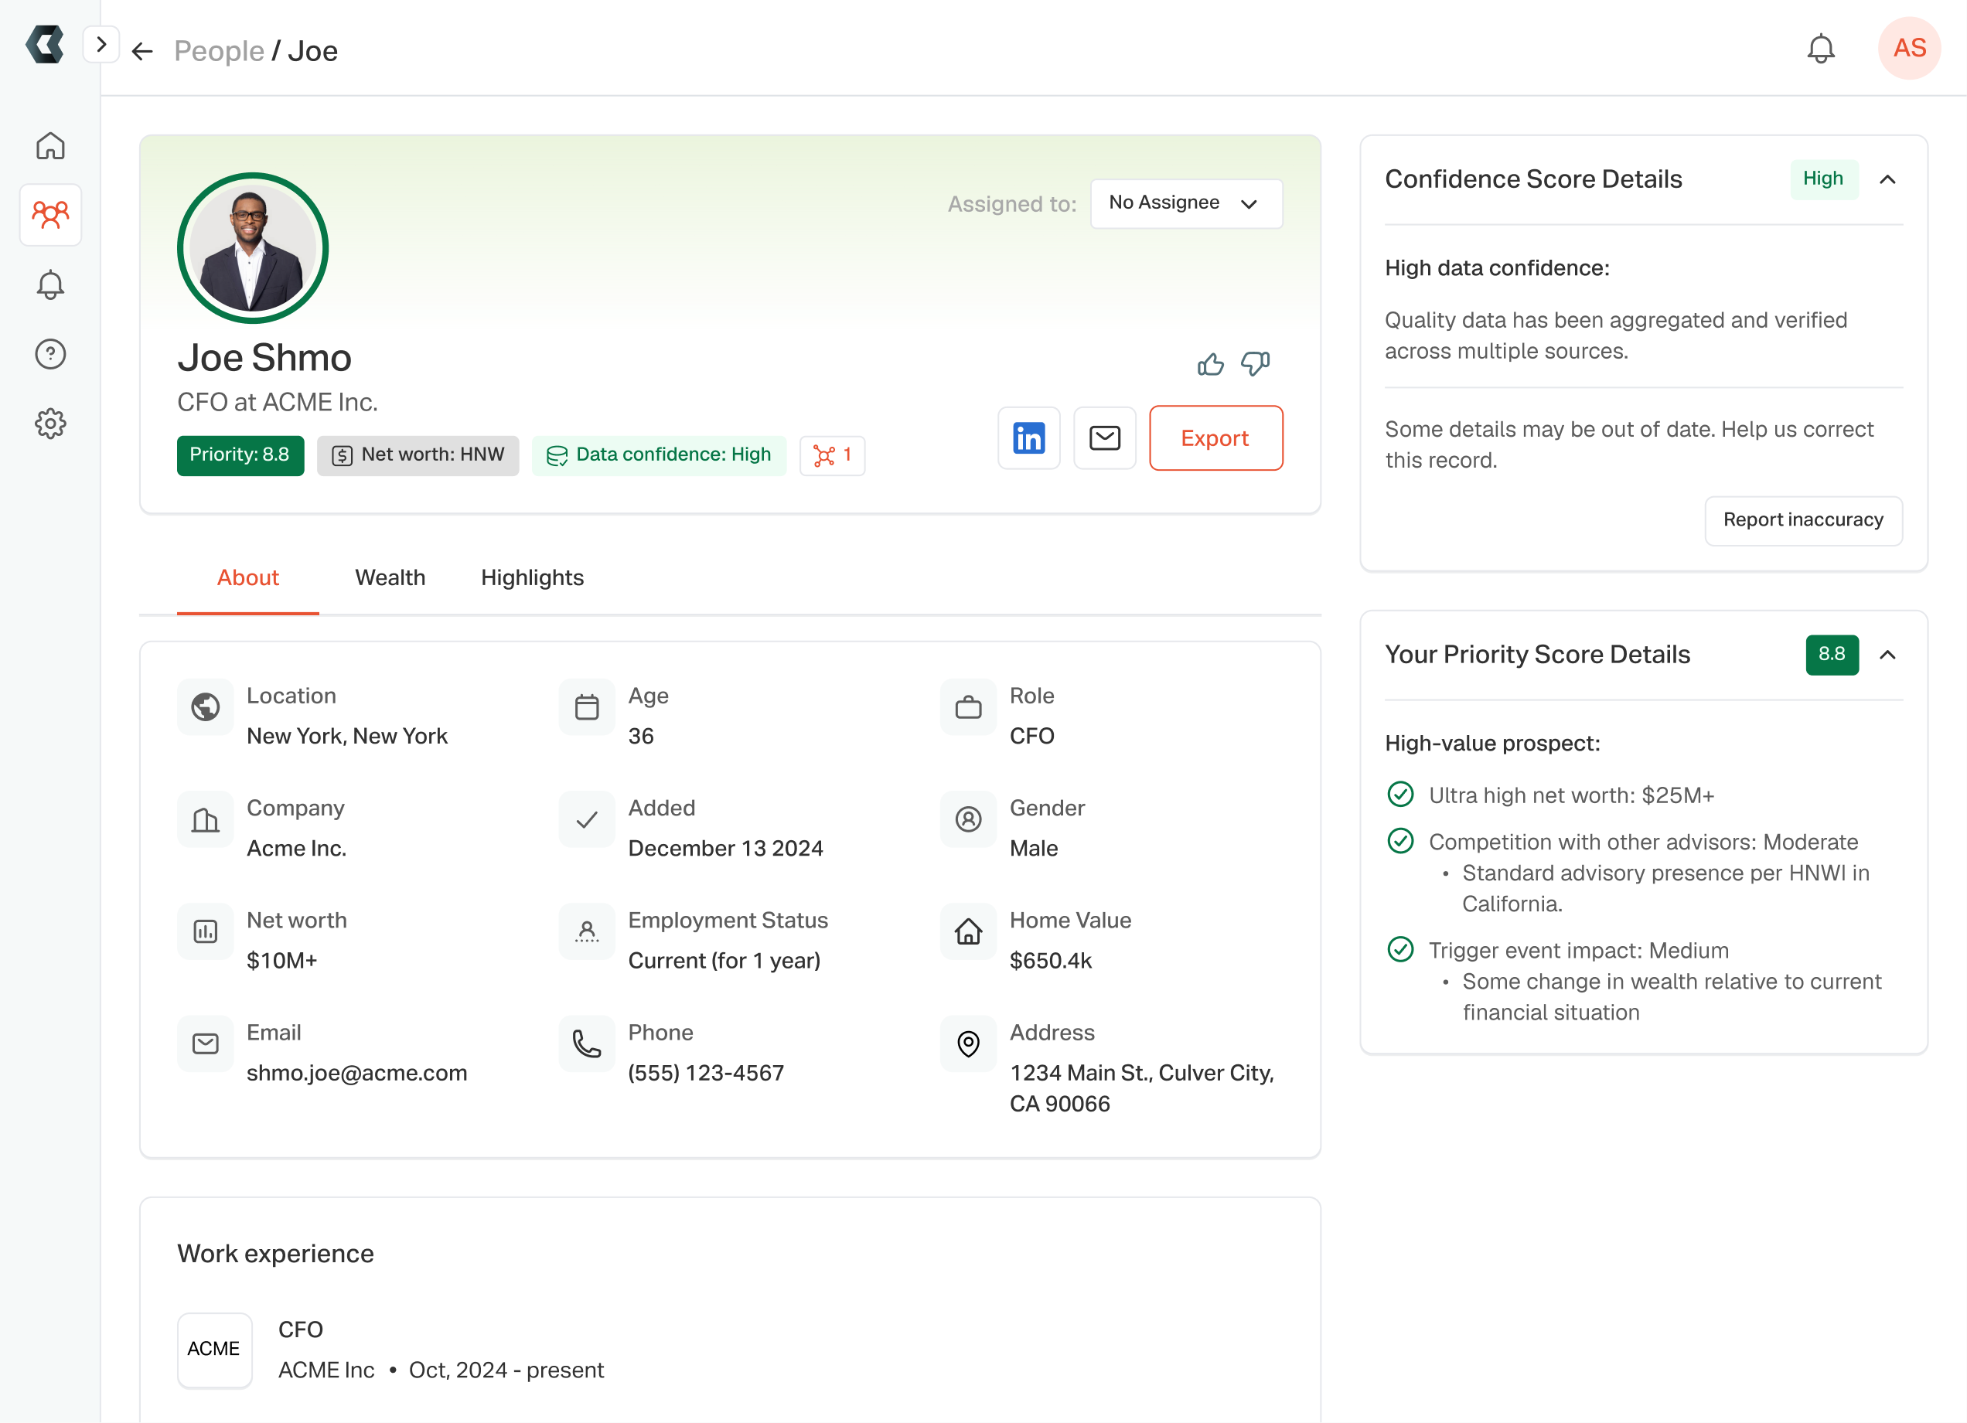Click the New York, New York location value
The image size is (1967, 1423).
[x=347, y=736]
